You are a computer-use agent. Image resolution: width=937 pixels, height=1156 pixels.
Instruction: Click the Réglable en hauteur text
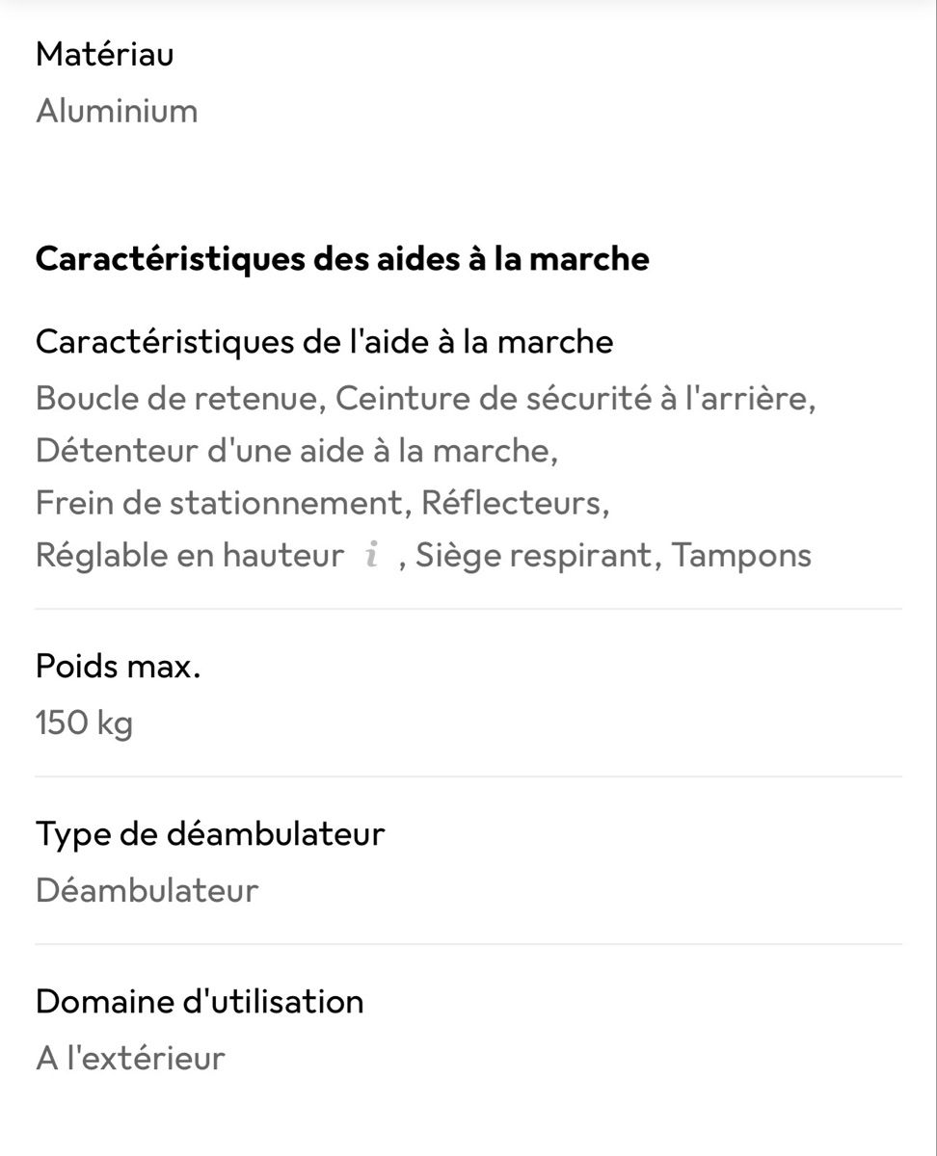click(x=190, y=555)
